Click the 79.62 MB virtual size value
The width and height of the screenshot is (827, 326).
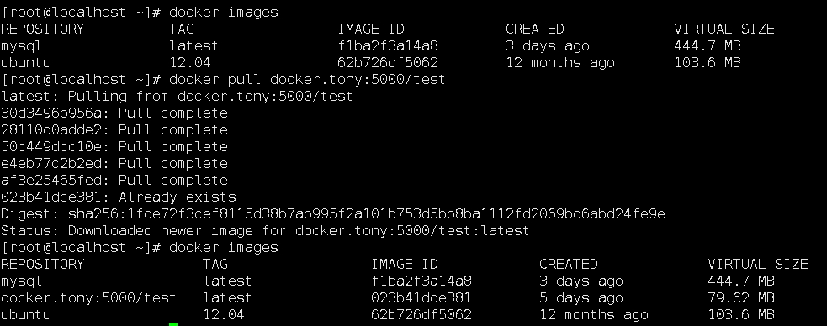pyautogui.click(x=741, y=298)
